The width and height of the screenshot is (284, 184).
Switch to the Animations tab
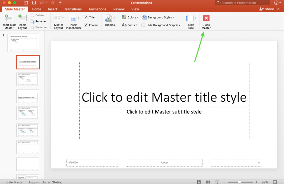point(97,9)
